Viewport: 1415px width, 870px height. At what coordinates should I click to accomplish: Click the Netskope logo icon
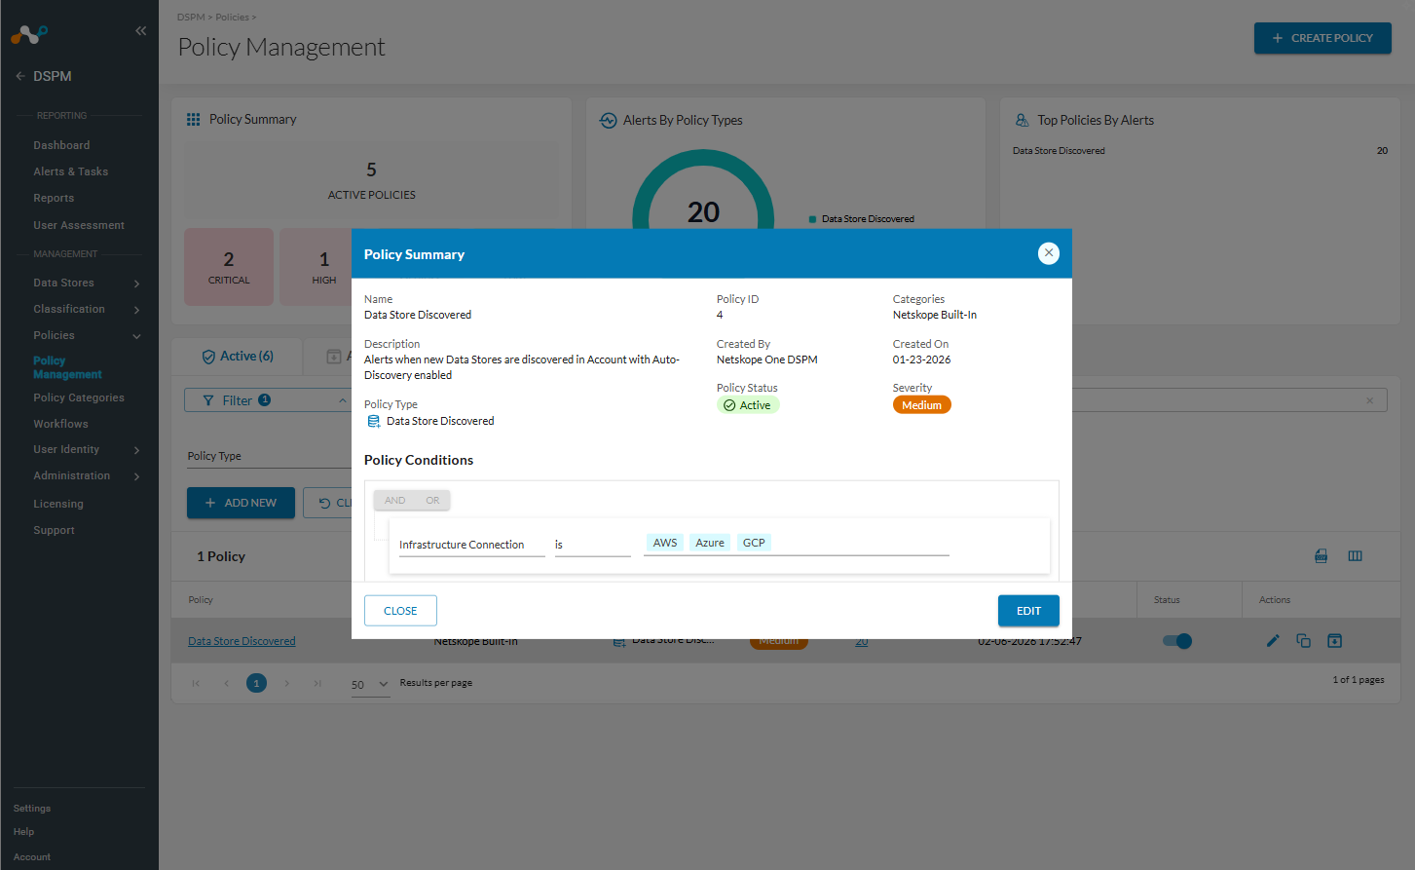29,34
